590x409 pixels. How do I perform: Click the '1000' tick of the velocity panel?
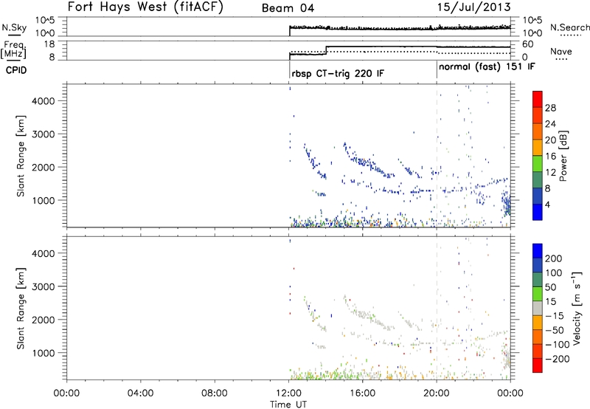click(44, 353)
